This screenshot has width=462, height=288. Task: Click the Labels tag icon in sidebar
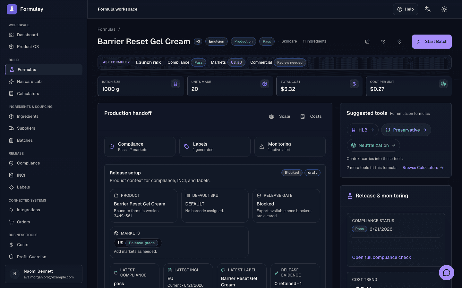(x=11, y=187)
